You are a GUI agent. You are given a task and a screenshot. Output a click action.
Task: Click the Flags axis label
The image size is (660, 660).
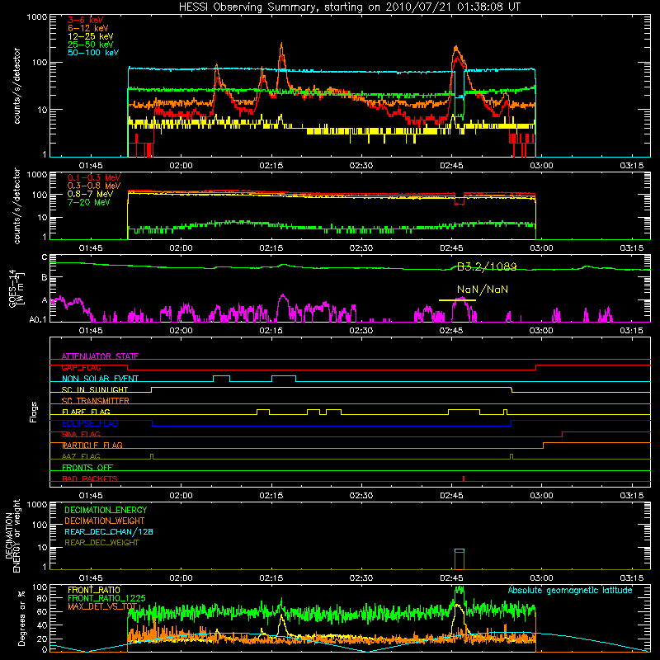[34, 412]
